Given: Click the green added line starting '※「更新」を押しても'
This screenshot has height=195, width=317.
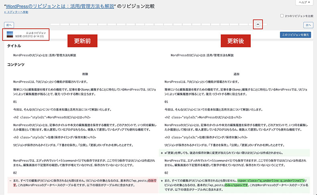Looking at the screenshot, I should point(234,153).
